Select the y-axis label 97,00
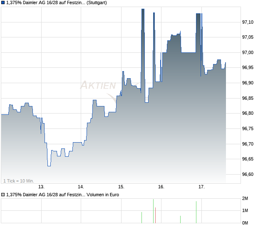The height and width of the screenshot is (227, 258). tap(248, 53)
